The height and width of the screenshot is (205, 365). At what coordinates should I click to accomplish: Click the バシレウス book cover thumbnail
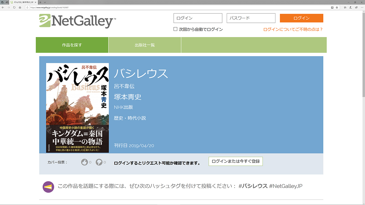click(77, 108)
